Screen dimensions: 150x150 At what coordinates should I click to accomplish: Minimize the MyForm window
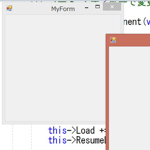(x=87, y=8)
